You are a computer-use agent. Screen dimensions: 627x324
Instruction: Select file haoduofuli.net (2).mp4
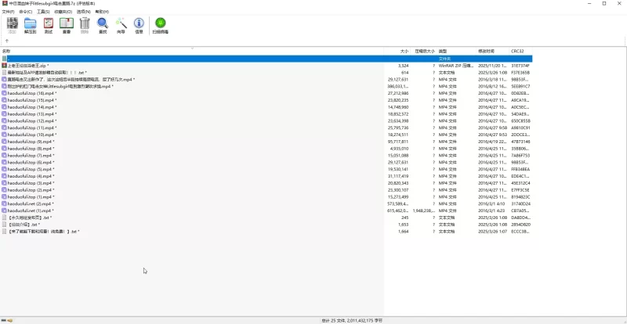click(x=31, y=203)
